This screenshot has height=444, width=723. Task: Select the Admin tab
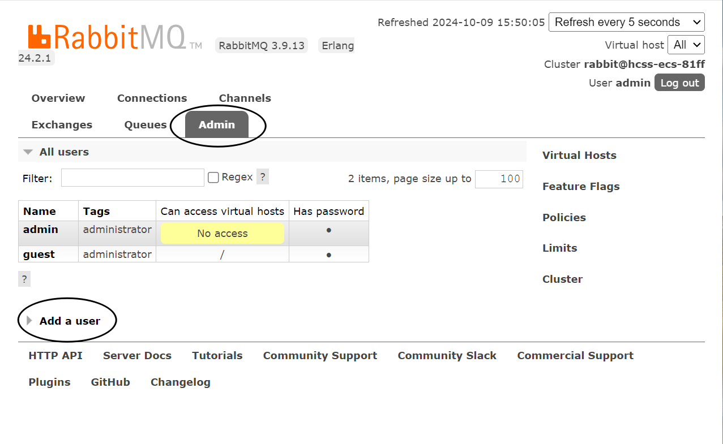click(x=217, y=124)
